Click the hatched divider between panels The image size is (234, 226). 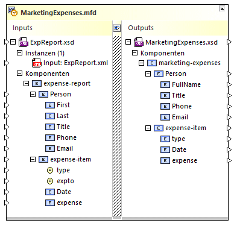(x=117, y=126)
